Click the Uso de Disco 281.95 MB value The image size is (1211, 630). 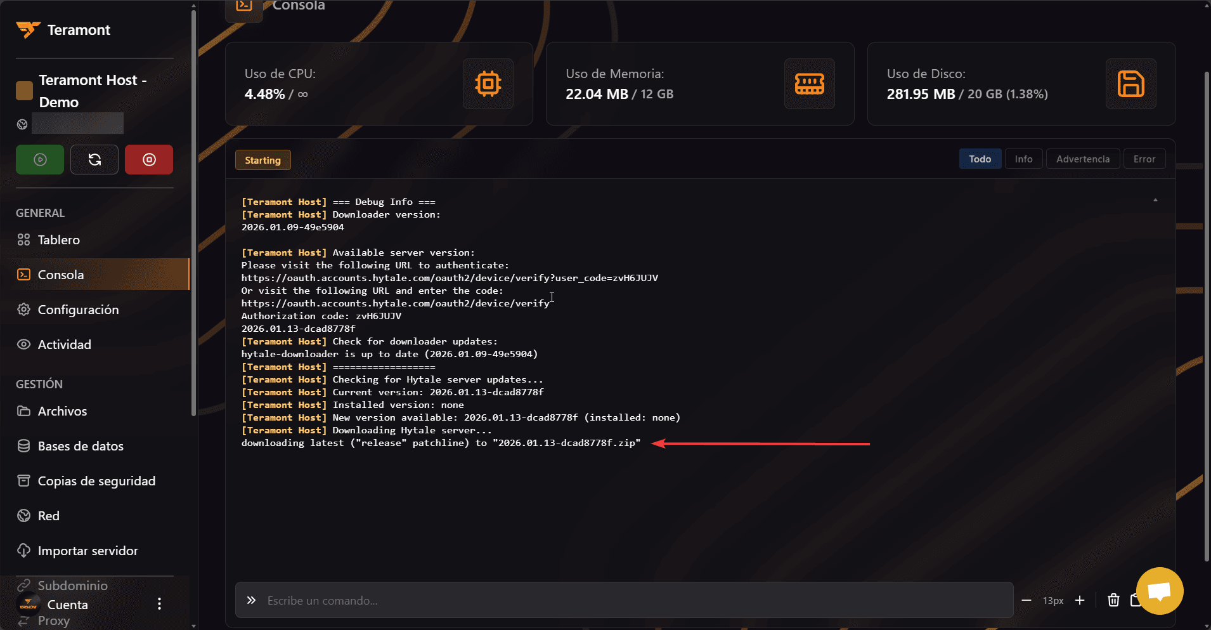pyautogui.click(x=921, y=95)
